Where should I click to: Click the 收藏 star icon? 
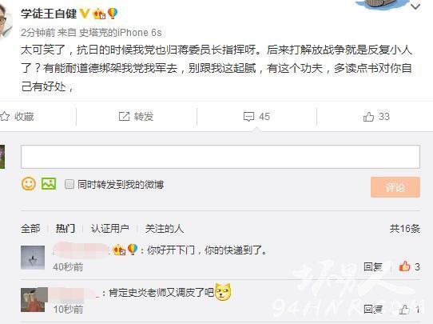[5, 117]
